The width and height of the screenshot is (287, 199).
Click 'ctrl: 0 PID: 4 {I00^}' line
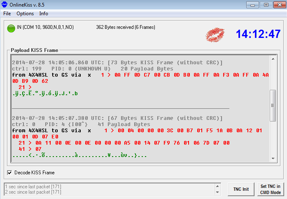81,124
